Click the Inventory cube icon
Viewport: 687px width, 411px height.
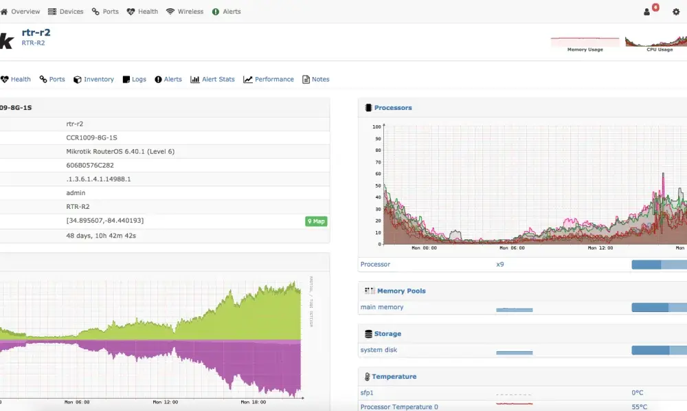coord(78,79)
